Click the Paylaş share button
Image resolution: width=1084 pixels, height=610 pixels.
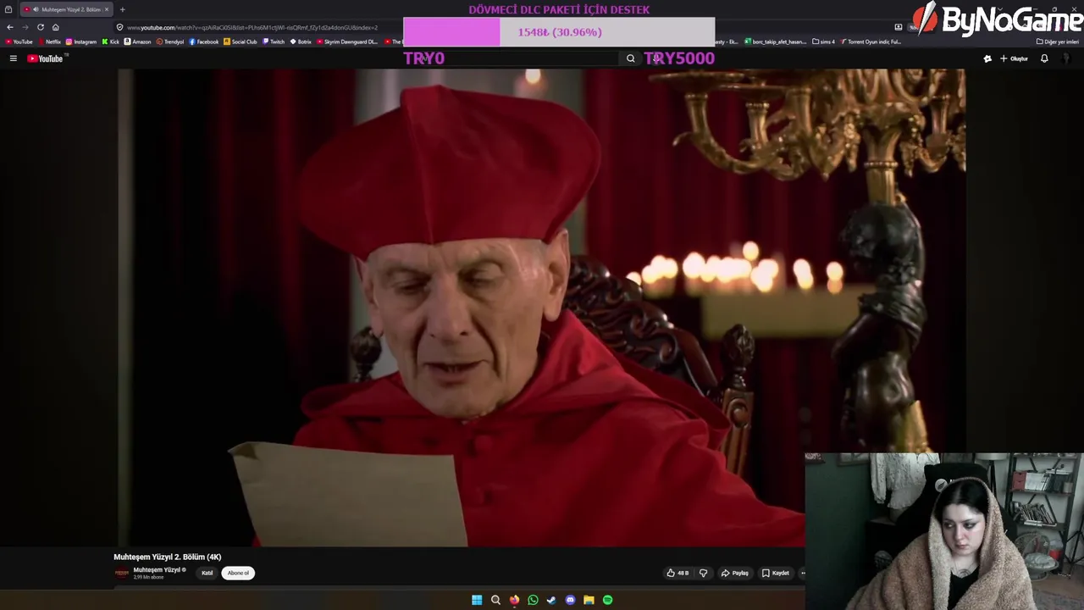point(735,574)
